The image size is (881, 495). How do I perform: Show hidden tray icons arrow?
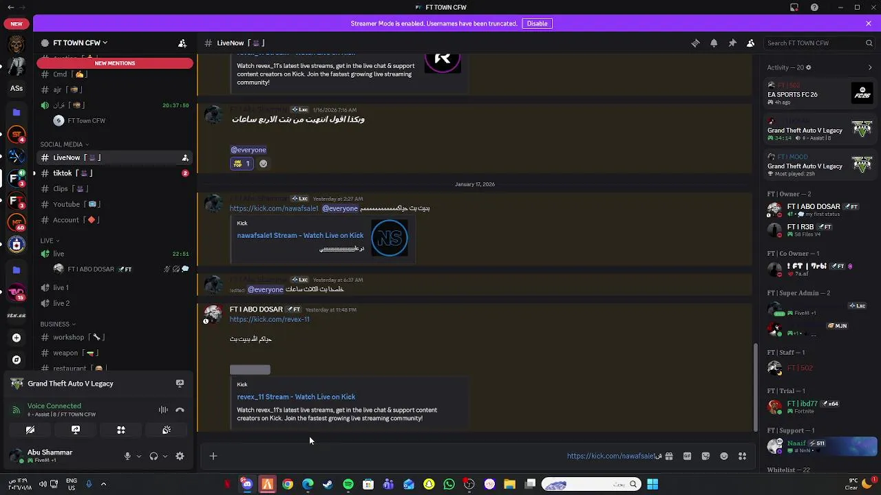point(103,485)
